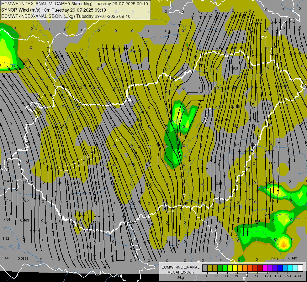The height and width of the screenshot is (282, 307).
Task: Click the legend tick label 120
Action: (x=267, y=276)
